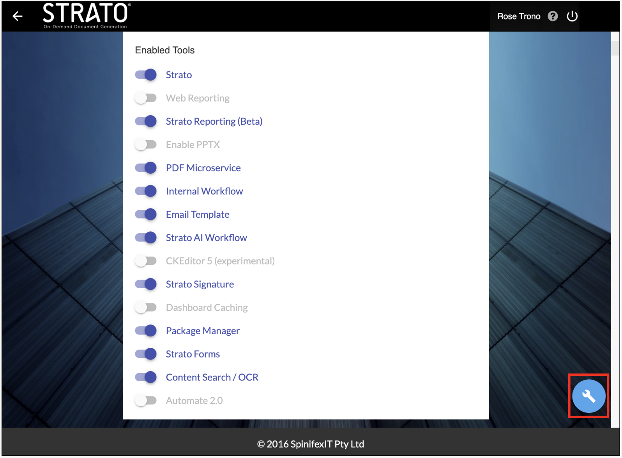Open the help question mark icon
This screenshot has height=458, width=622.
(553, 16)
